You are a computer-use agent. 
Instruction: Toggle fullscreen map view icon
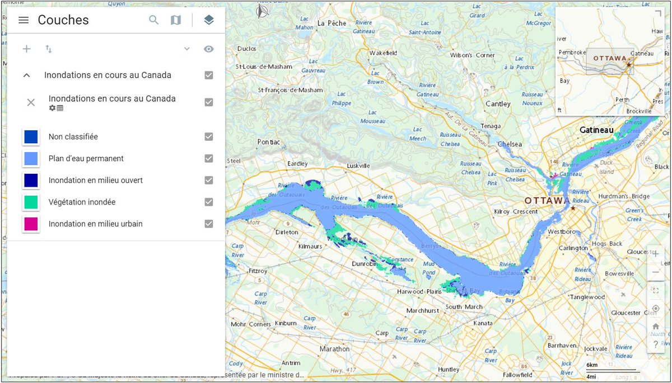coord(656,290)
